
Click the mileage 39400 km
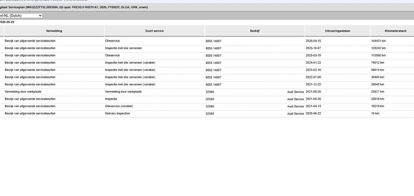point(378,77)
